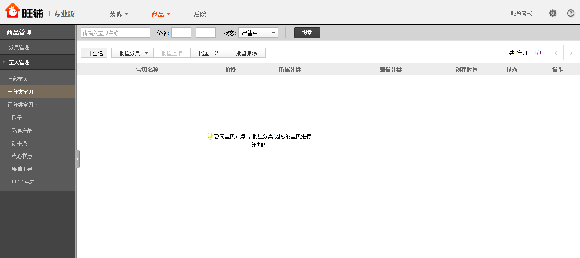Click the help question mark icon

point(571,13)
